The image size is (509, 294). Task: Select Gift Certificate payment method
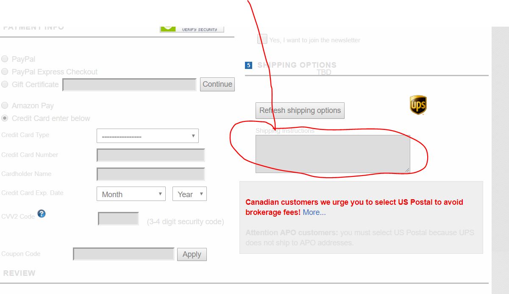(x=5, y=85)
